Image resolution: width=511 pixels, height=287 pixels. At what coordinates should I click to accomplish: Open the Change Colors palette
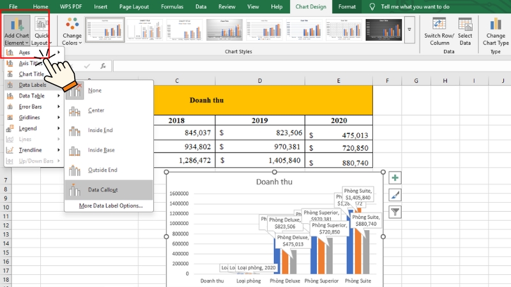[72, 31]
